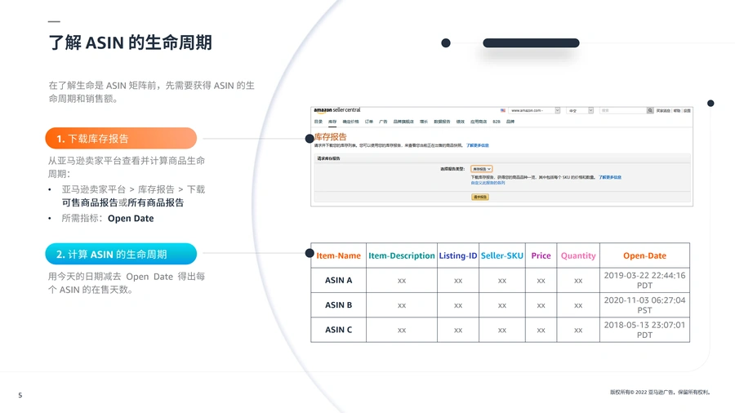Click the date 2018-05-13 23:07:01 PDT
This screenshot has width=735, height=413.
[644, 330]
